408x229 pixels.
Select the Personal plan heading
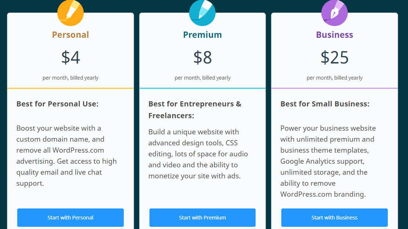coord(71,34)
